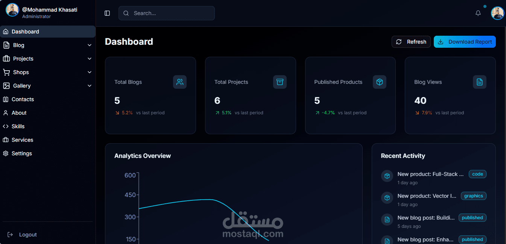Click the Total Blogs value 5
Image resolution: width=506 pixels, height=244 pixels.
(117, 101)
